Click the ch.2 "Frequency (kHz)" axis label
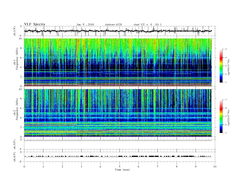The image size is (242, 187). [17, 109]
